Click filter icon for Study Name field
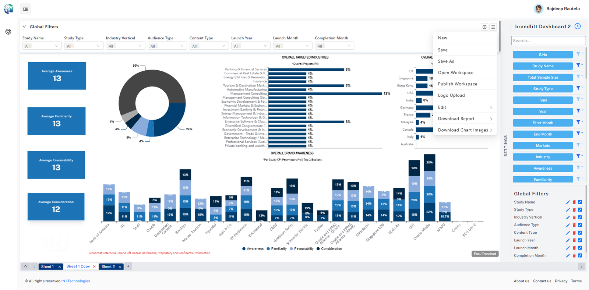 579,66
